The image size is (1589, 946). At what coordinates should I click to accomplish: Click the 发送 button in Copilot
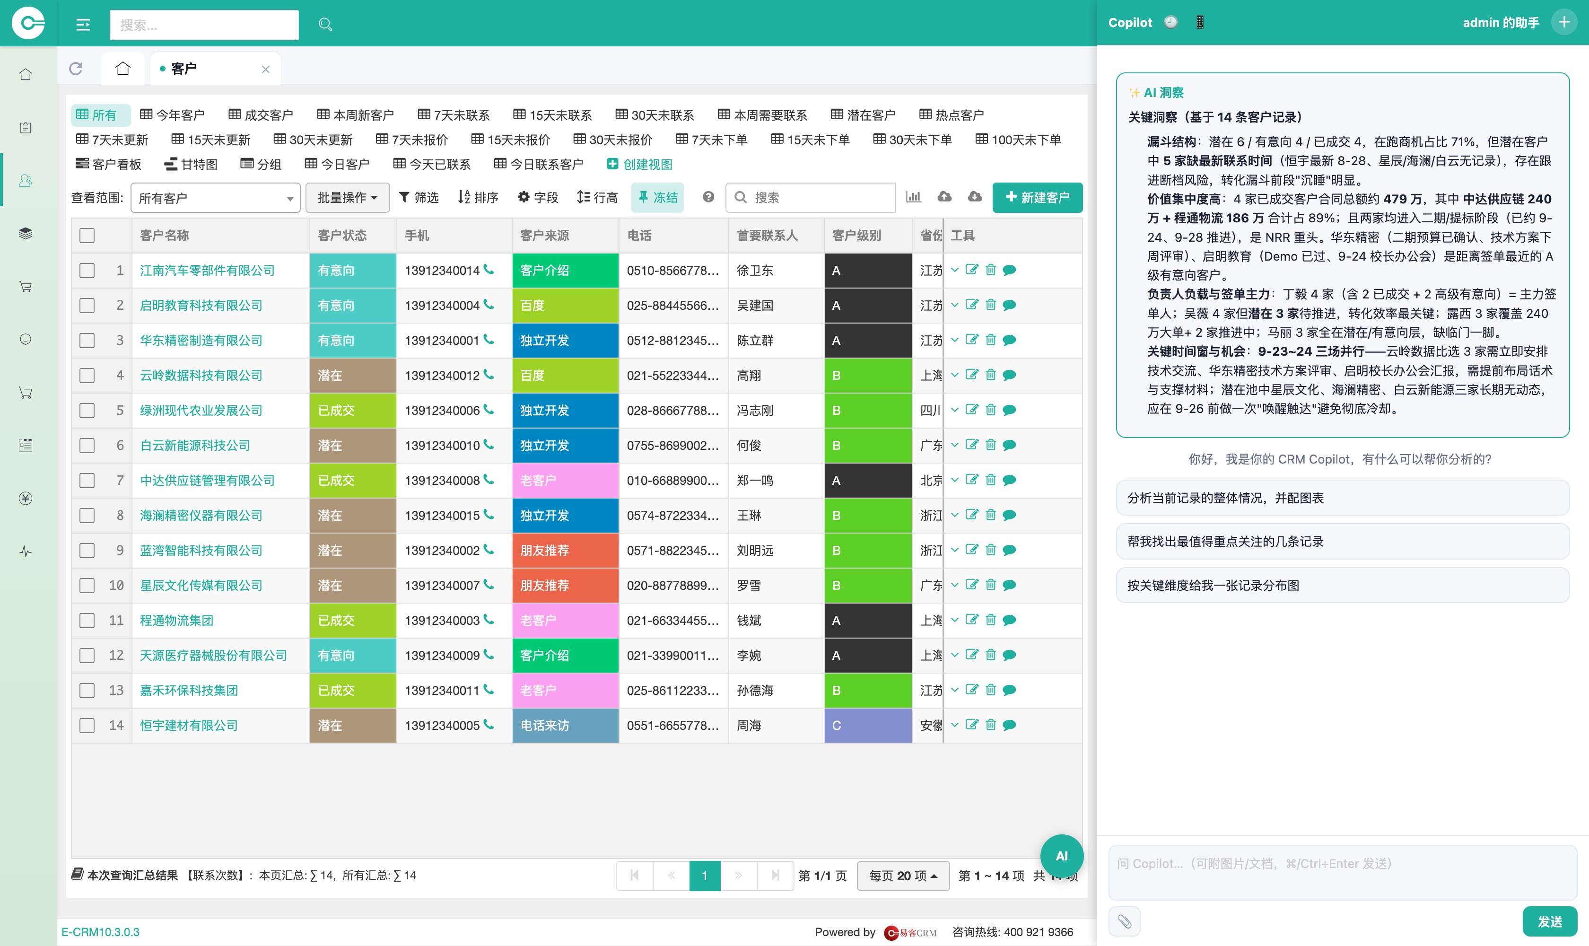pyautogui.click(x=1549, y=921)
